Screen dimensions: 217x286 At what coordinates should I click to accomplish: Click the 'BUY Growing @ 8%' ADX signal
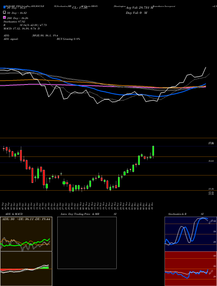point(68,39)
